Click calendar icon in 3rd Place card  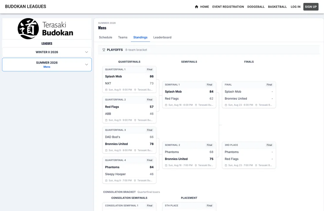226,166
